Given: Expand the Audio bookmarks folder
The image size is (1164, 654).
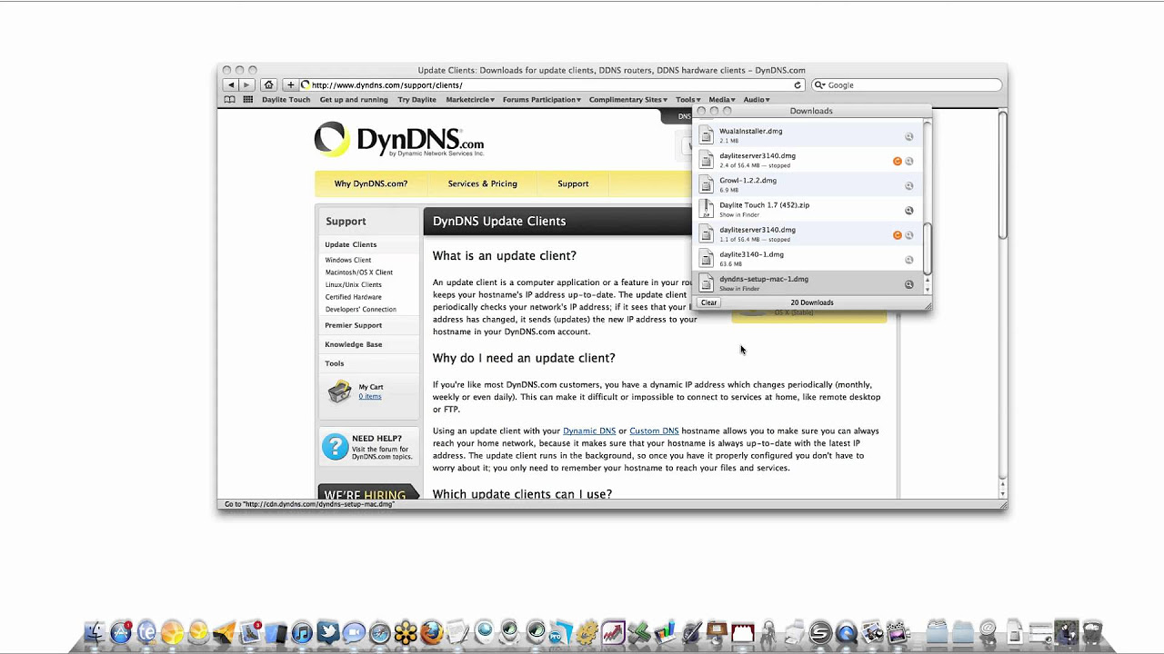Looking at the screenshot, I should [757, 100].
